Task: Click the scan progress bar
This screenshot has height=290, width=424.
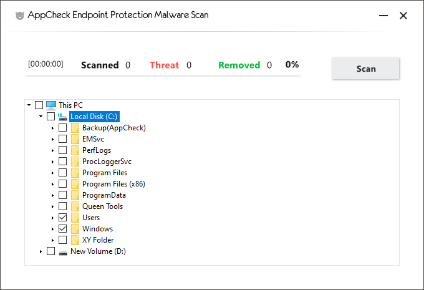Action: (x=163, y=76)
